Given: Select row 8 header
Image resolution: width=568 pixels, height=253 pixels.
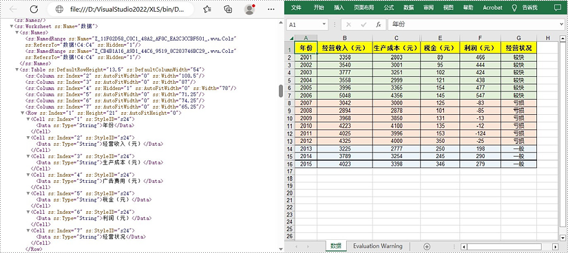Looking at the screenshot, I should coord(289,103).
